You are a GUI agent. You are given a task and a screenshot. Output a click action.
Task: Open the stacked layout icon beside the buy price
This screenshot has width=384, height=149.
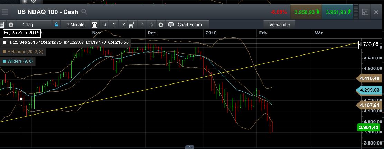[x=356, y=12]
